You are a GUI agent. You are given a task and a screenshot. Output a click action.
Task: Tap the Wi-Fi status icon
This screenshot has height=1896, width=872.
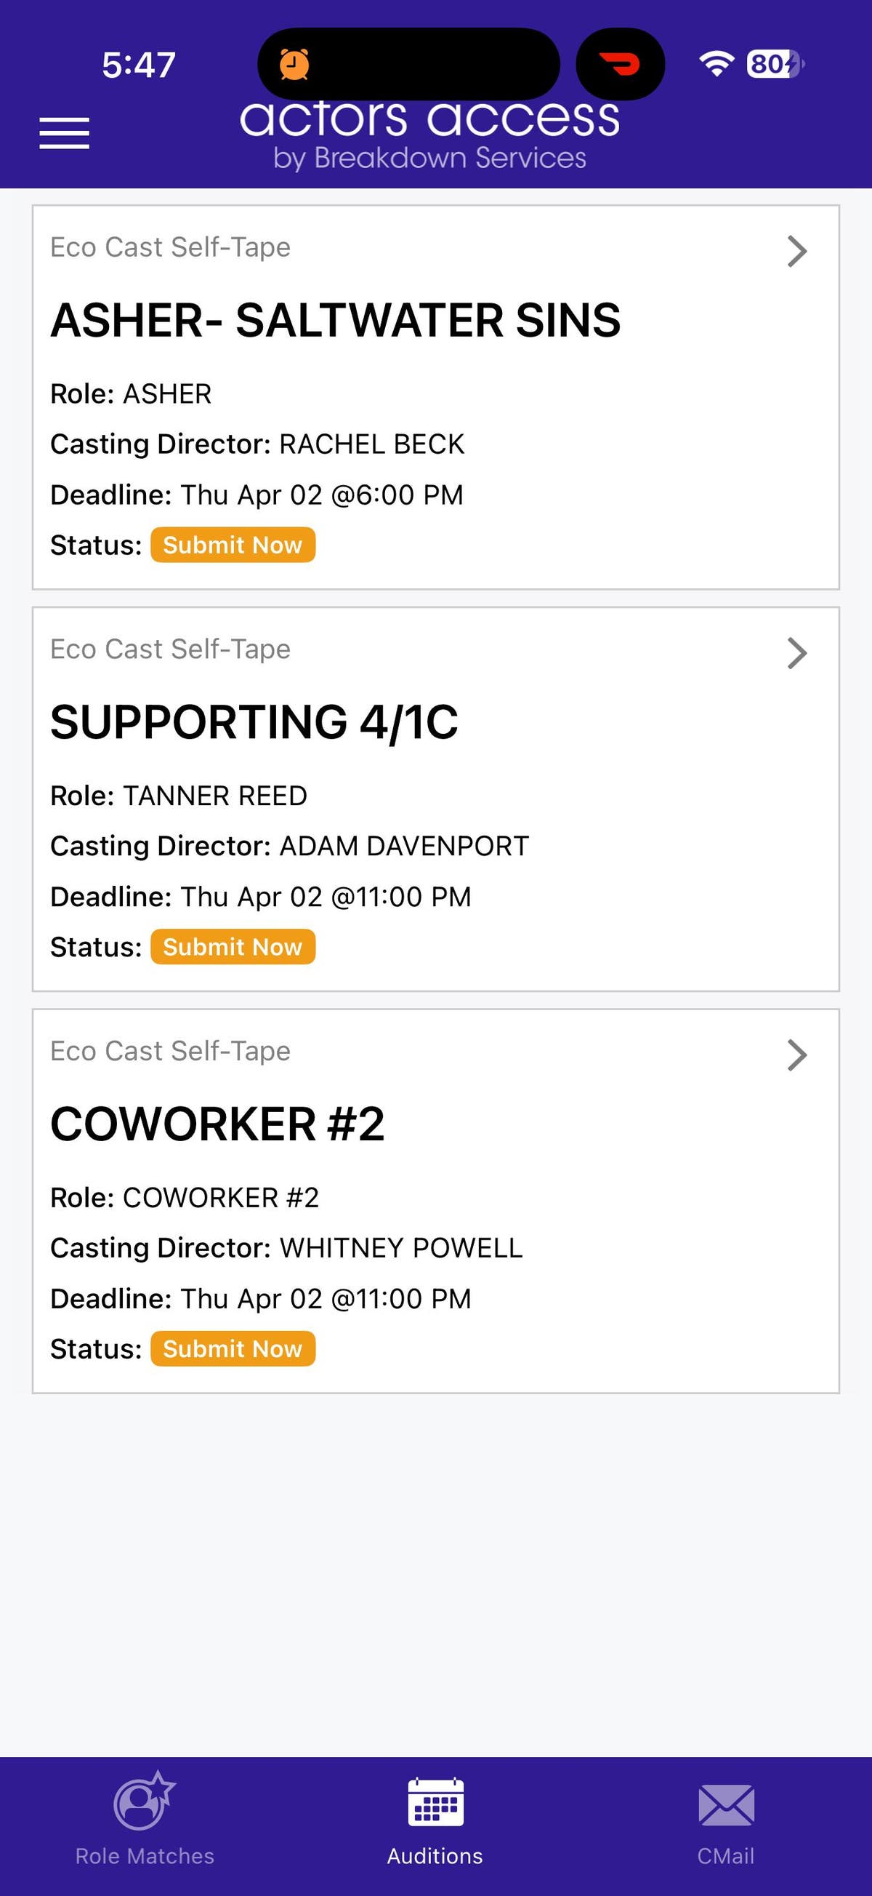(715, 64)
